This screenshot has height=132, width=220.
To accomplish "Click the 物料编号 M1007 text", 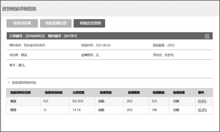I will tap(62, 36).
